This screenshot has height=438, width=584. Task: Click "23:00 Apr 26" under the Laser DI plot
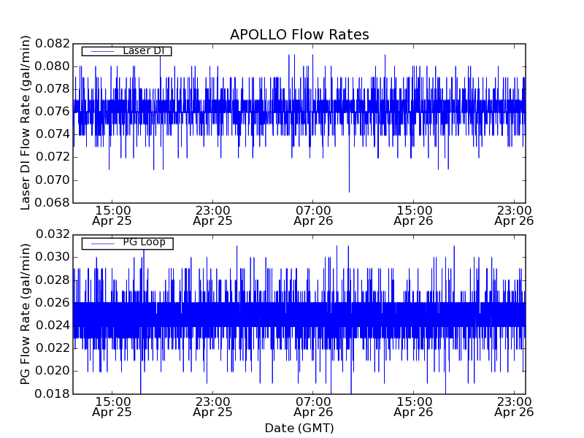coord(514,215)
